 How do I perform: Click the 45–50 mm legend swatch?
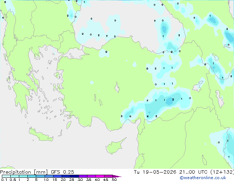point(109,176)
